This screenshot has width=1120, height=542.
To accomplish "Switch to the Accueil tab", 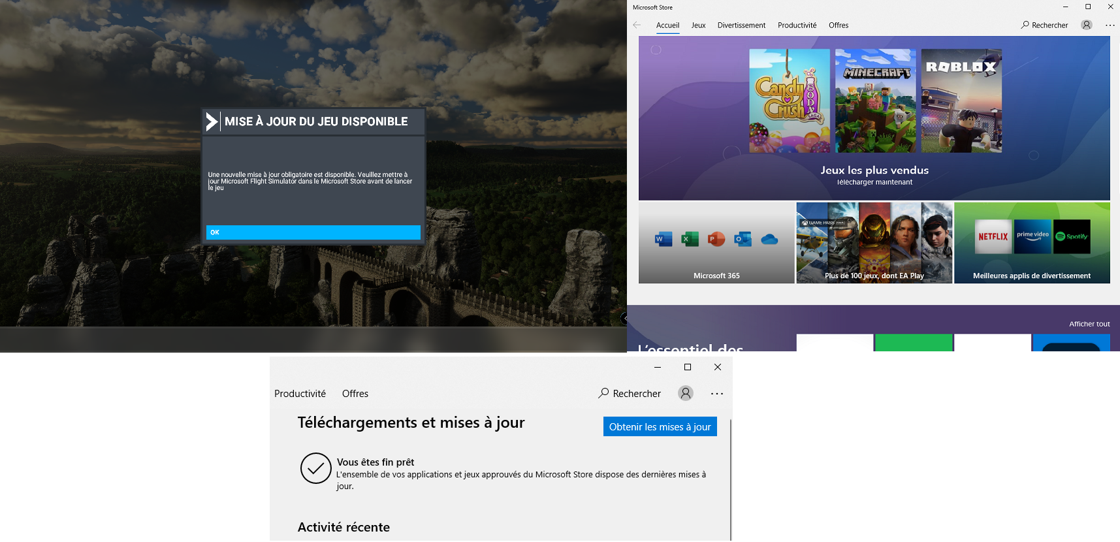I will 667,25.
